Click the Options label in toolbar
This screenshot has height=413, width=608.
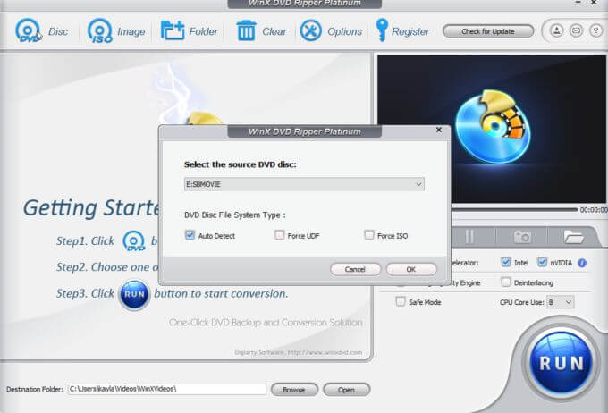tap(345, 31)
